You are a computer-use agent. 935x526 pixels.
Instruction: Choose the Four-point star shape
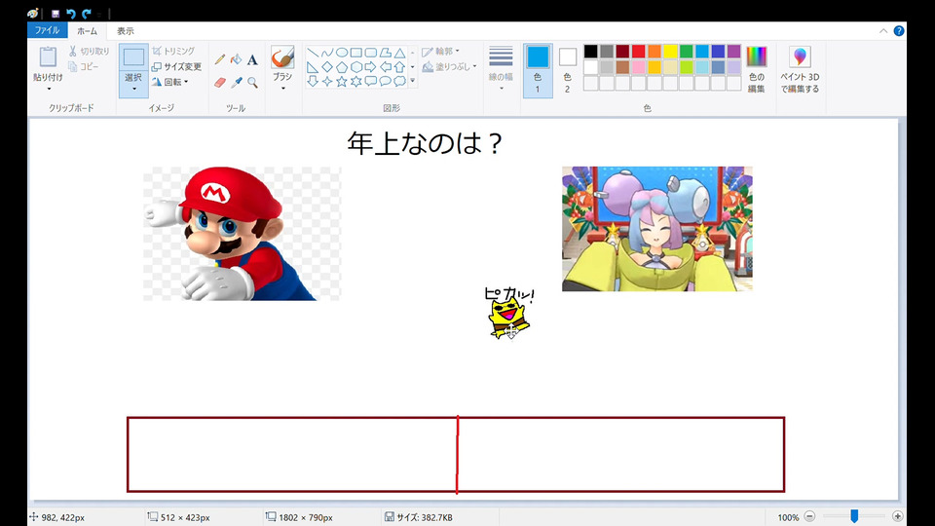tap(327, 81)
